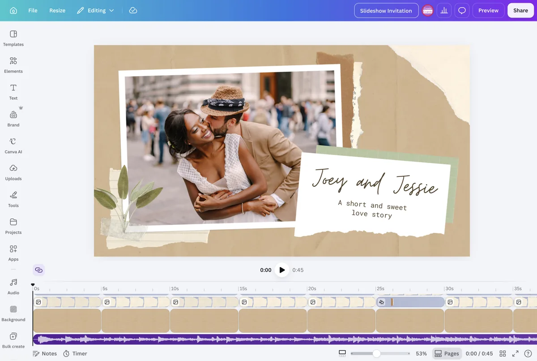
Task: Click the 0:00 / 0:45 time display
Action: coord(479,353)
